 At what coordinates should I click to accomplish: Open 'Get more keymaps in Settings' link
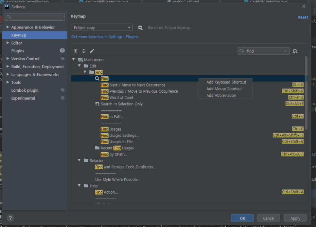(97, 37)
